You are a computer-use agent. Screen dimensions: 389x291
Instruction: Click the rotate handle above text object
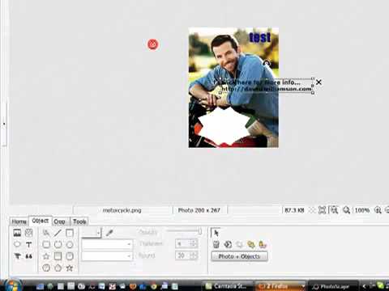267,63
